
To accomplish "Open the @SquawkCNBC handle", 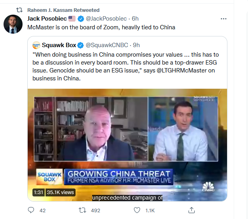I will click(x=107, y=45).
